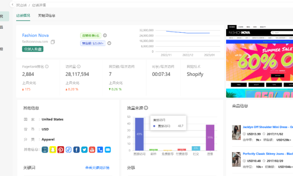This screenshot has height=176, width=293.
Task: Click the back chevron beside the breadcrumb
Action: [12, 4]
